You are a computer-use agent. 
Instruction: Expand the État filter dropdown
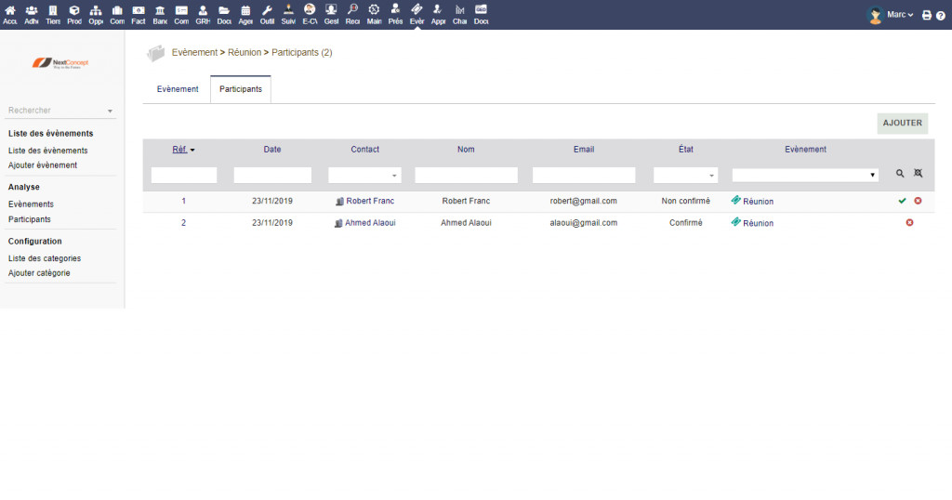pos(685,175)
